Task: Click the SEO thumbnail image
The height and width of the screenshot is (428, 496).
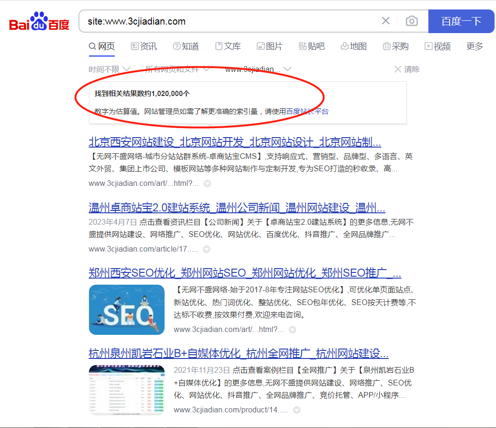Action: click(127, 310)
